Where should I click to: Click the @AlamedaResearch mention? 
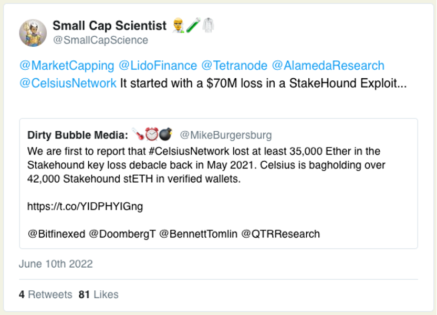point(328,66)
